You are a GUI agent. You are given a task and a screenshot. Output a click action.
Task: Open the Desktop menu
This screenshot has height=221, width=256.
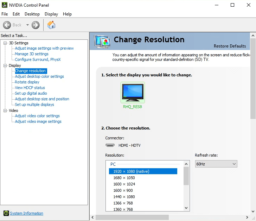[32, 14]
